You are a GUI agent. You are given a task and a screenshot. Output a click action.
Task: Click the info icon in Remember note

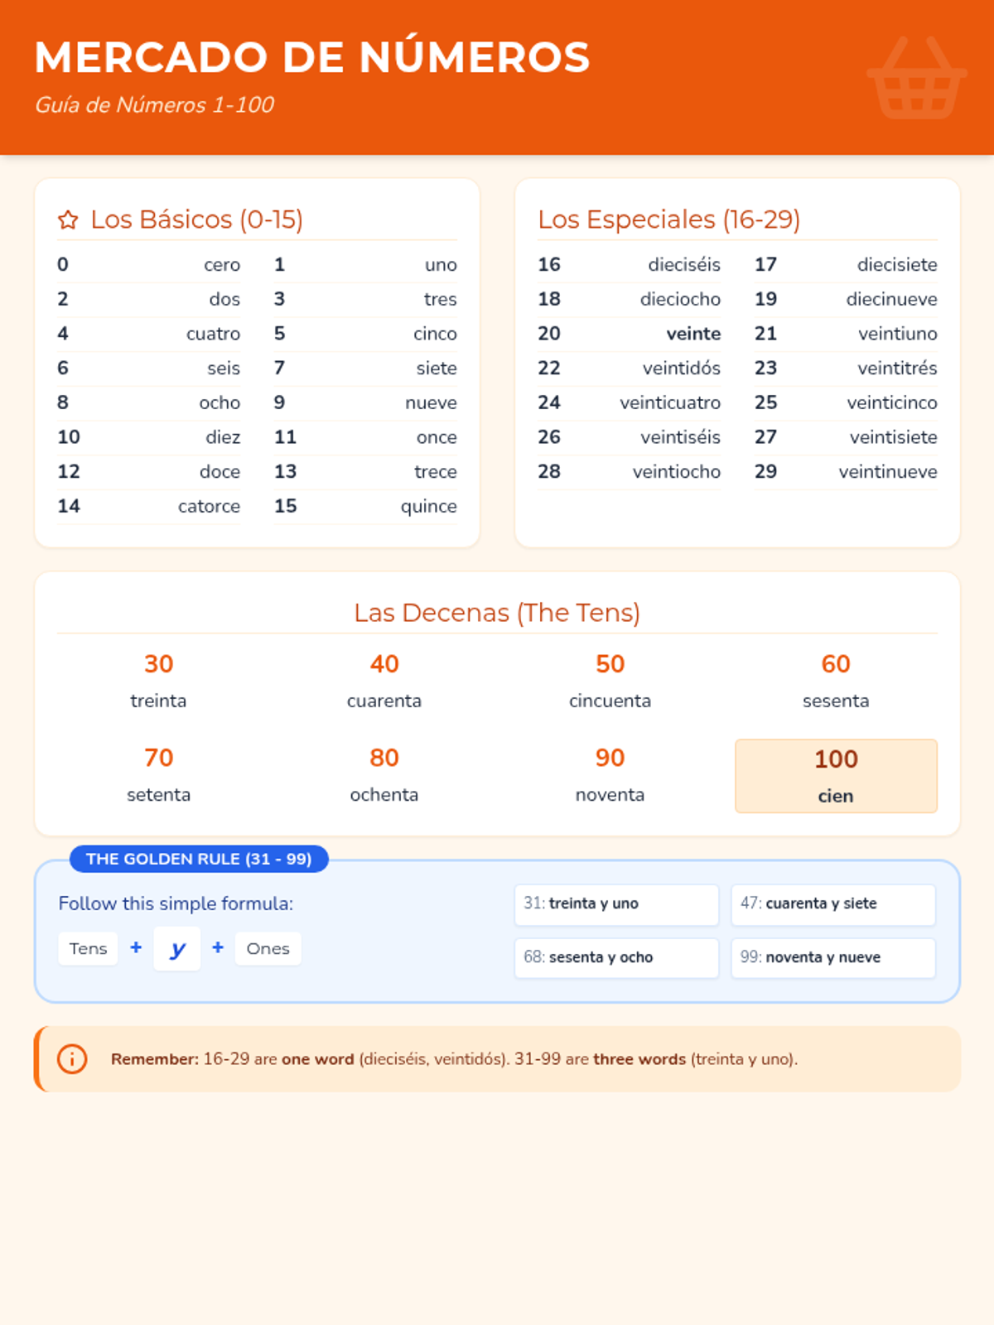72,1059
